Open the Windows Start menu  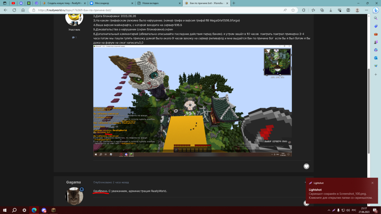click(5, 210)
